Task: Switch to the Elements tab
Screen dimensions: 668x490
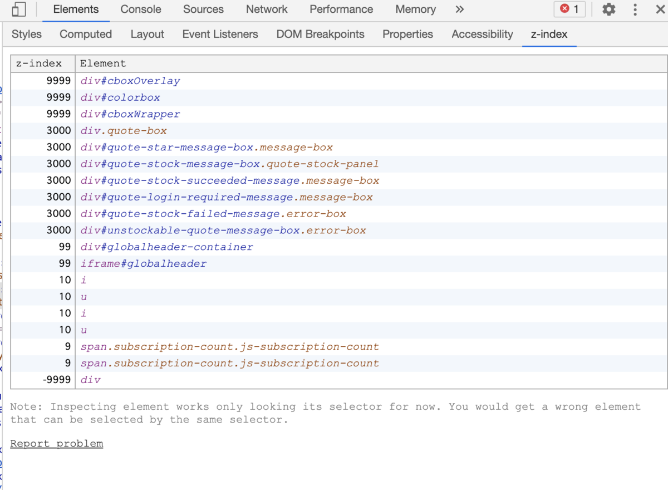Action: tap(76, 9)
